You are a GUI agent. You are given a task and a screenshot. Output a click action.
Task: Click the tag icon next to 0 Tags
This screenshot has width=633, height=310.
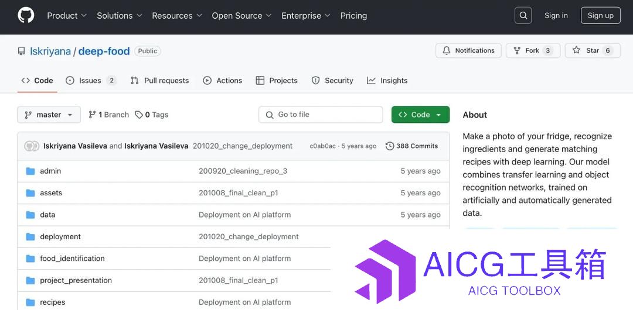click(x=139, y=115)
